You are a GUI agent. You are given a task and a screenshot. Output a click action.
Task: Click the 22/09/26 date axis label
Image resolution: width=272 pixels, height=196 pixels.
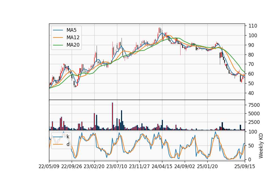pyautogui.click(x=72, y=166)
